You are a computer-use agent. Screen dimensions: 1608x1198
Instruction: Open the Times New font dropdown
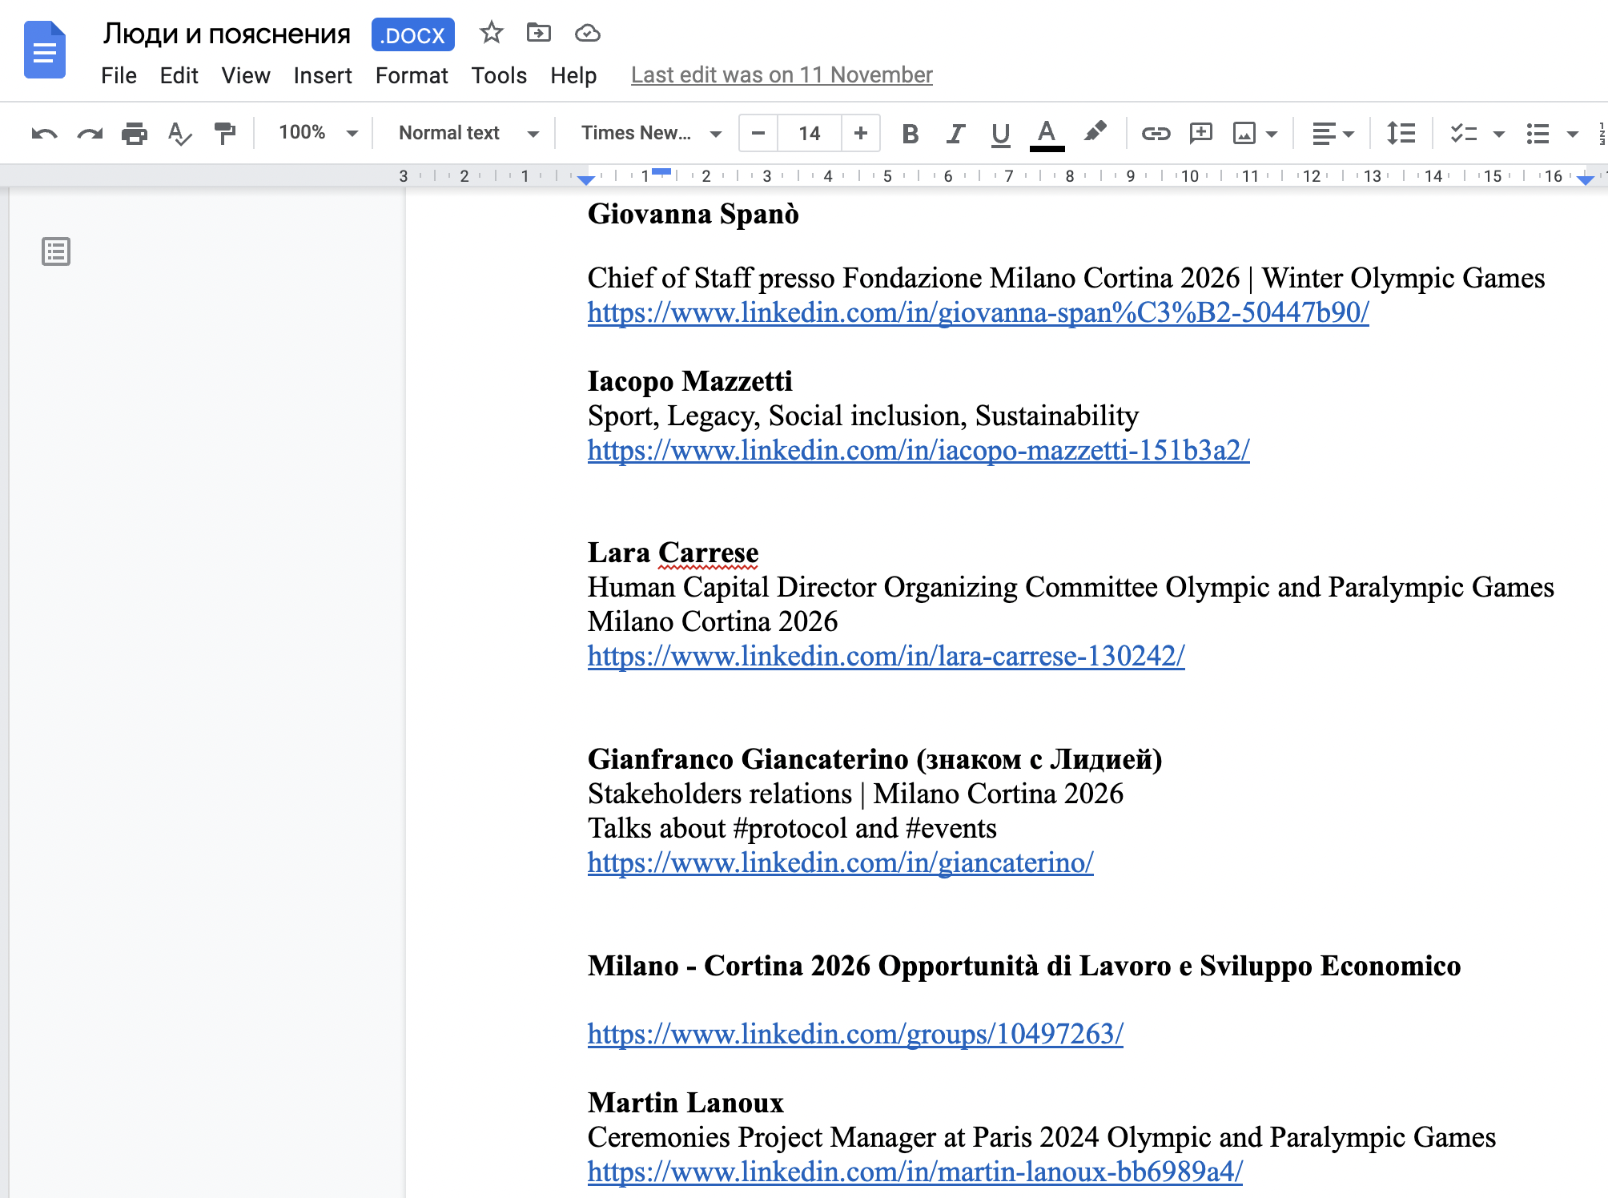click(x=650, y=133)
